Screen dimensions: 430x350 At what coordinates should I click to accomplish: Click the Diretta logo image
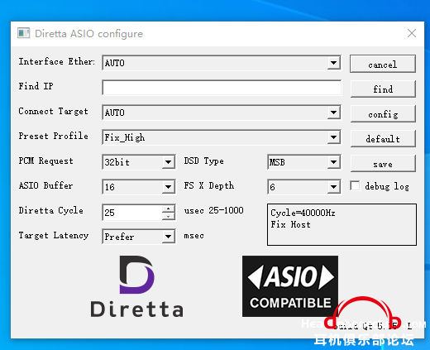point(137,286)
